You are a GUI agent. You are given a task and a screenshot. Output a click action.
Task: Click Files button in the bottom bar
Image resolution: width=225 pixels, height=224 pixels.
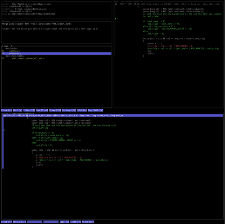point(88,222)
